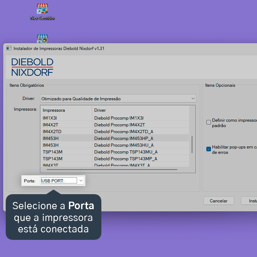Open the Driver dropdown list
Screen dimensions: 257x257
pos(118,99)
